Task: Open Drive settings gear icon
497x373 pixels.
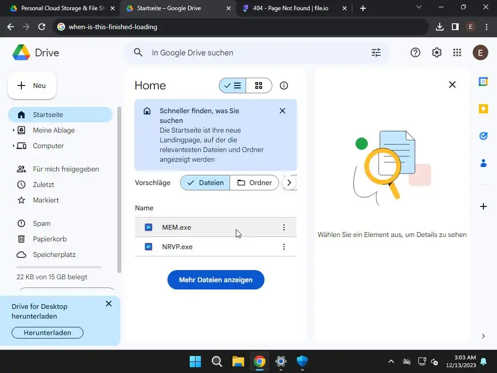Action: (436, 52)
